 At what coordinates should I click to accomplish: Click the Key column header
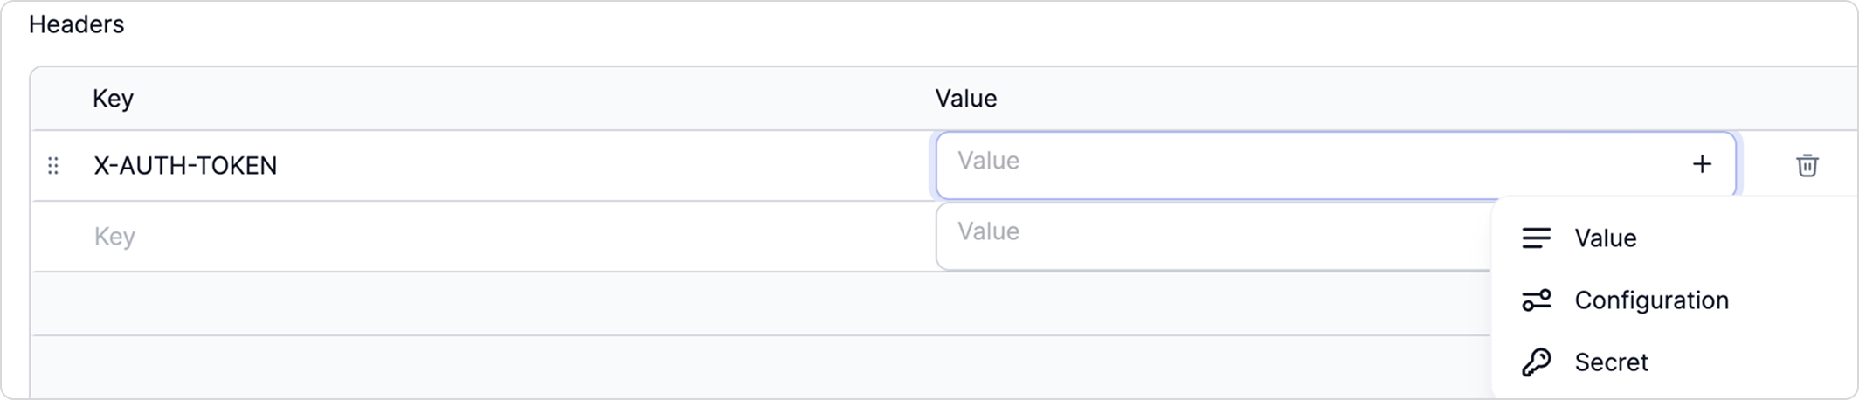click(x=113, y=99)
